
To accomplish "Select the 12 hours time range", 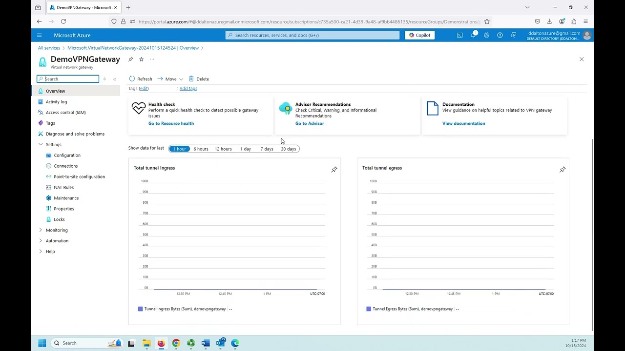I will 223,149.
